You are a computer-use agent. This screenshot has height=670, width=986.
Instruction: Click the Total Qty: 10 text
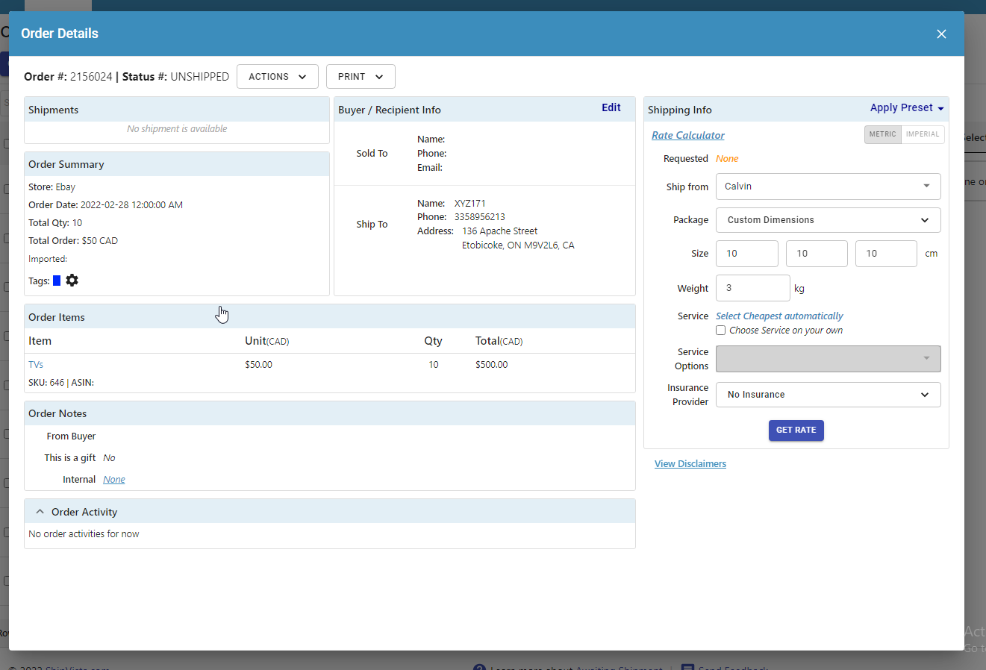55,223
